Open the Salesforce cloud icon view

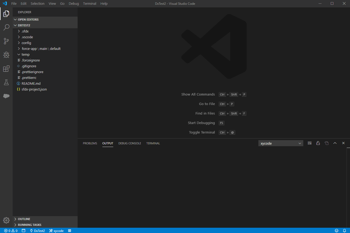click(6, 96)
